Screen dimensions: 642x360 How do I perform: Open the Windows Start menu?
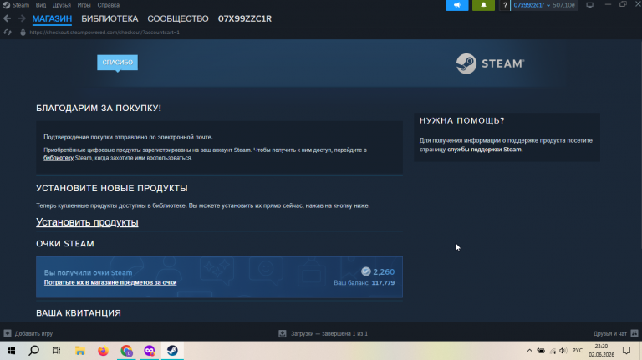11,351
